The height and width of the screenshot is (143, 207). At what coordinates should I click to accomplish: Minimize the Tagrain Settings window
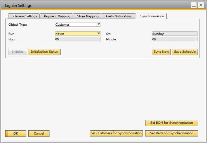click(193, 5)
